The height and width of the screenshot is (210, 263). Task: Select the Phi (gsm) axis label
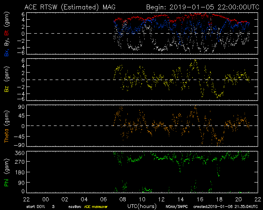tap(7, 171)
